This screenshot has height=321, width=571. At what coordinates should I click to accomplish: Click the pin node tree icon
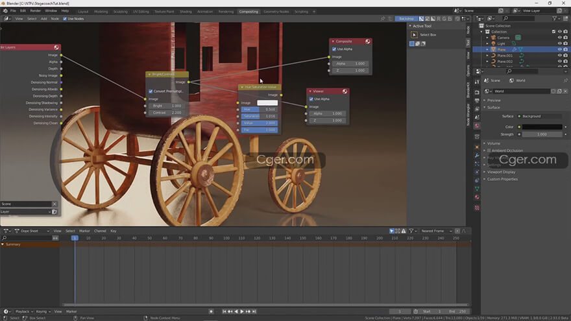(x=383, y=19)
